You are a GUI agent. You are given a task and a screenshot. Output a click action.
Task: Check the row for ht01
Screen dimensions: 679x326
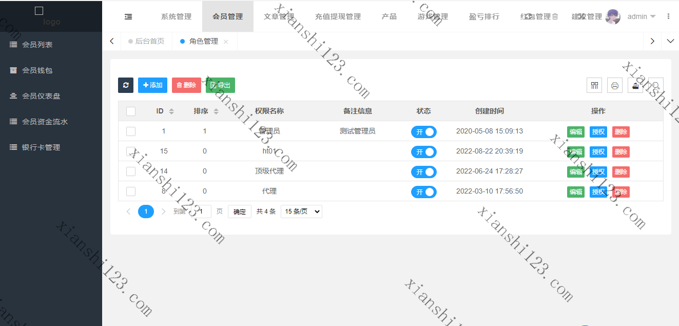pos(131,151)
